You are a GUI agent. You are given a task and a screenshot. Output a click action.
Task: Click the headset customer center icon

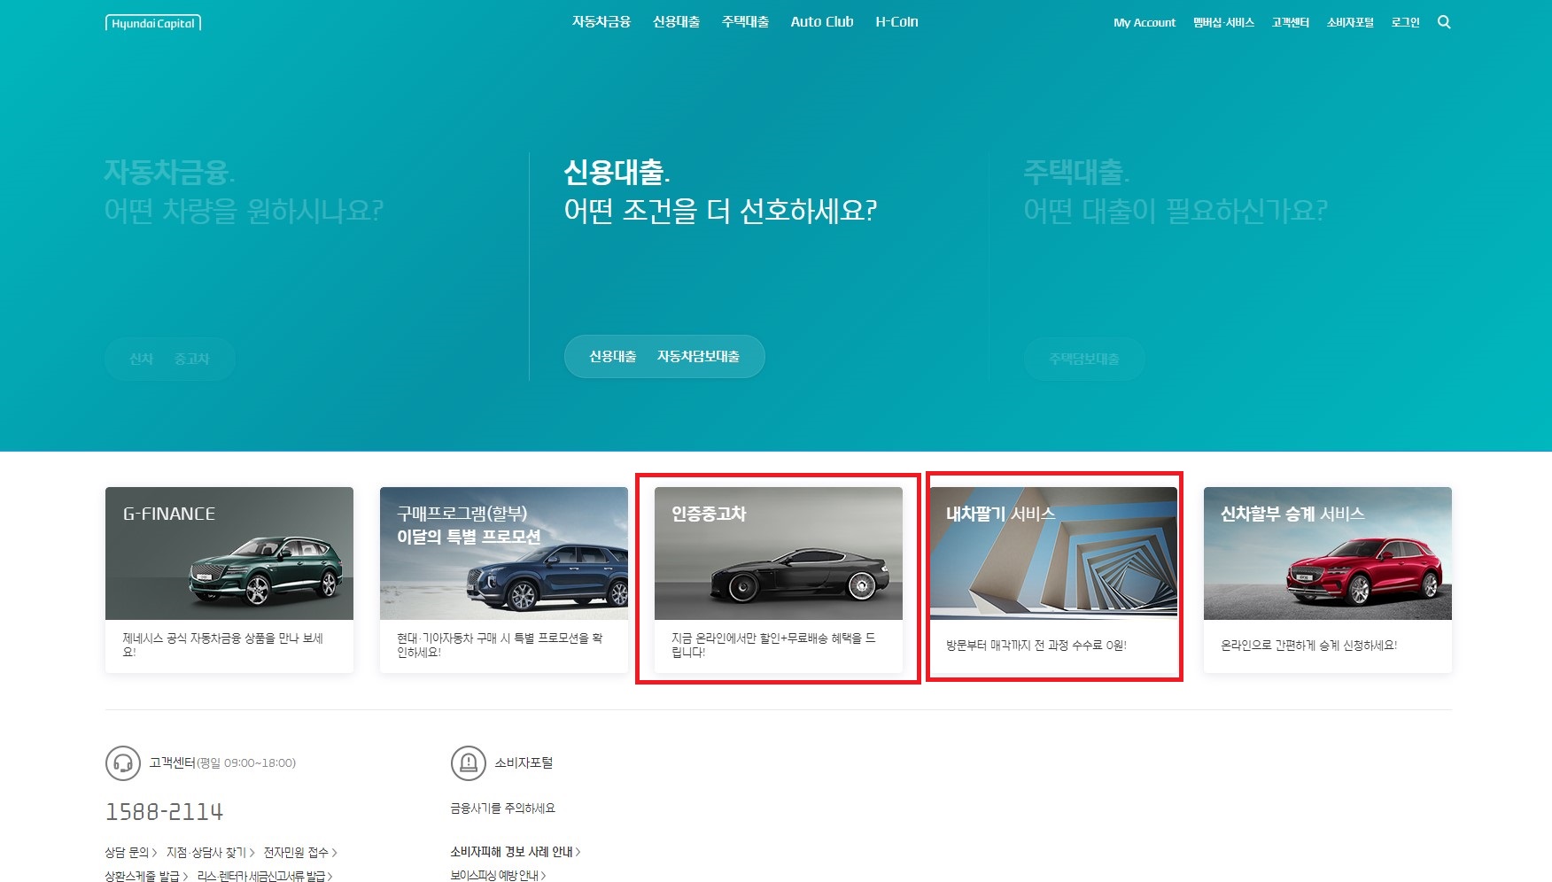(123, 762)
